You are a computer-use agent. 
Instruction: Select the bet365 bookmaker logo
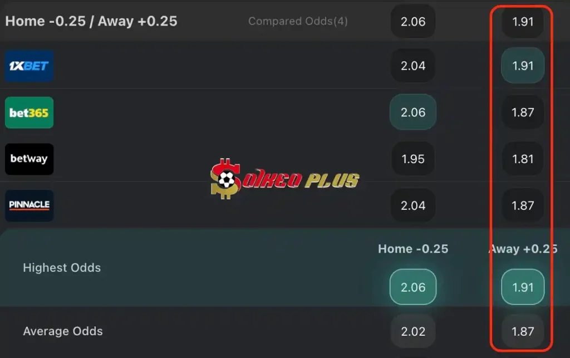29,112
